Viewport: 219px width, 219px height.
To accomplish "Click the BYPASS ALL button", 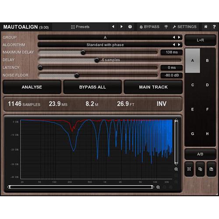I will 92,87.
